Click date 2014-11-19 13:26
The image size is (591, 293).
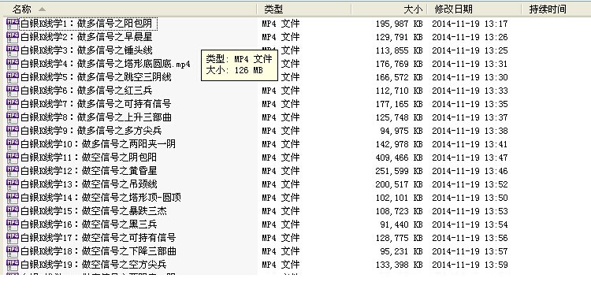coord(470,37)
